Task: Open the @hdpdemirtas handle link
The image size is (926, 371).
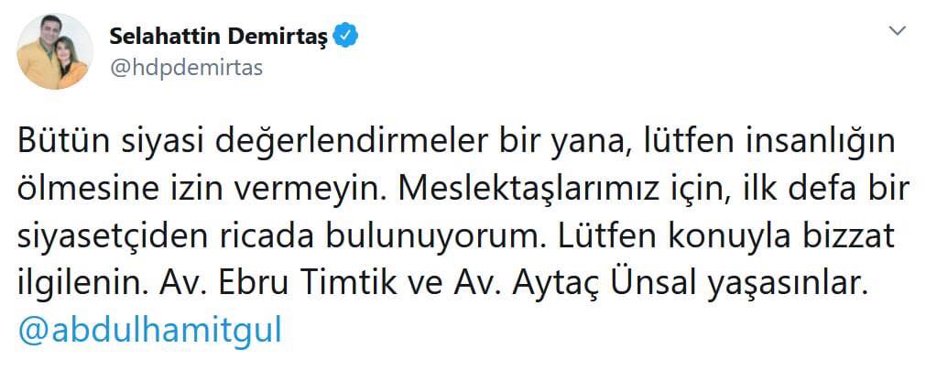Action: [186, 68]
